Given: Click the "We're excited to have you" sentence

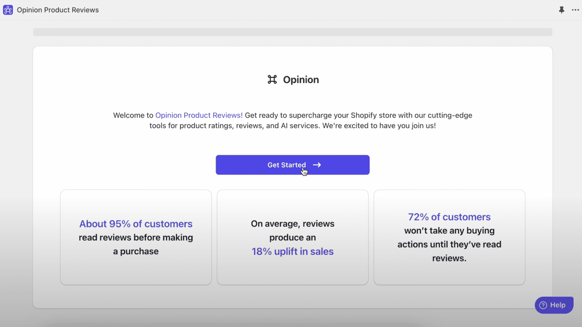Looking at the screenshot, I should pos(379,126).
